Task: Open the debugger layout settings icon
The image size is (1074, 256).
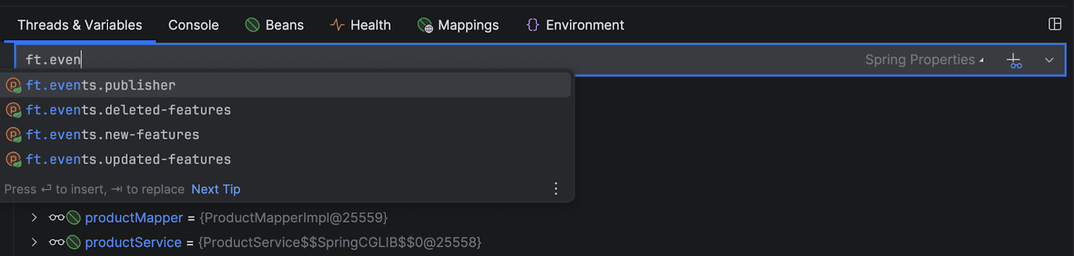Action: click(1055, 24)
